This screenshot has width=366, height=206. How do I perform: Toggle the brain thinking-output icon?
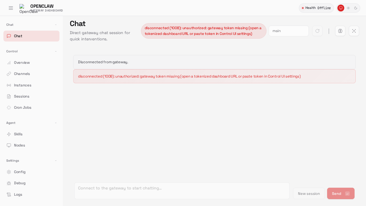[x=340, y=31]
